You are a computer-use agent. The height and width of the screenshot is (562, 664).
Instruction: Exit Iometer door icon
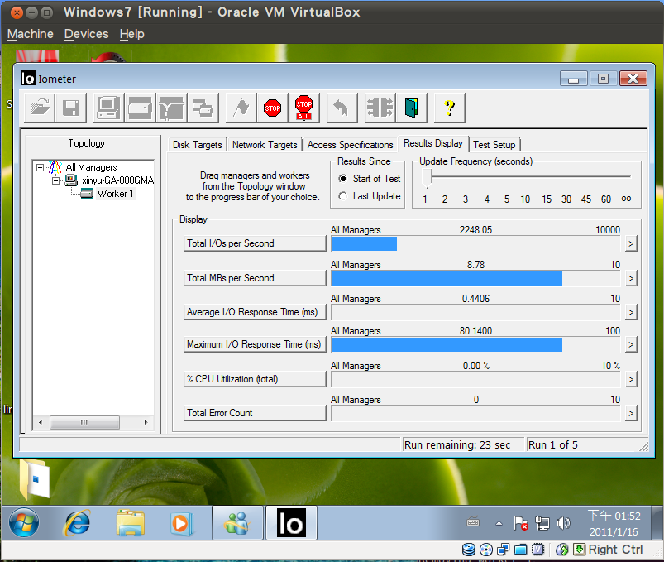411,108
